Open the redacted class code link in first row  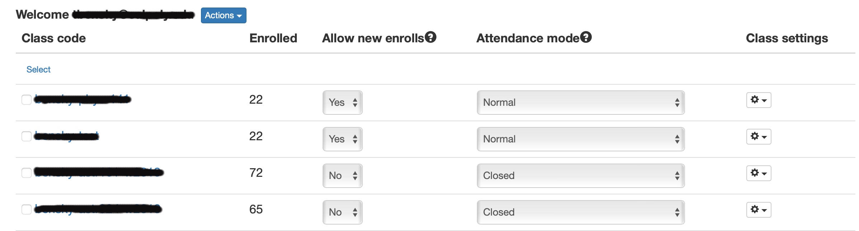coord(83,99)
